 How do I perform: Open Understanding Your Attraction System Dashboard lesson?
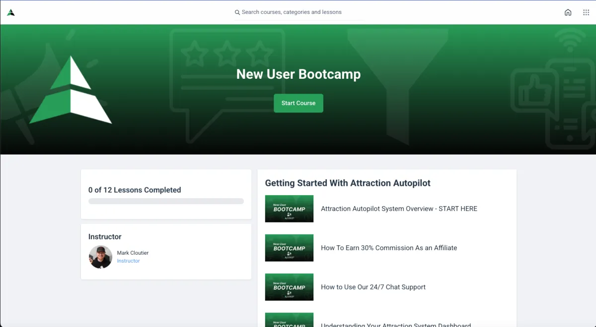[x=396, y=325]
